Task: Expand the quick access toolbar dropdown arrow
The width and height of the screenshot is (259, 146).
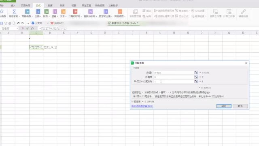Action: coord(28,23)
